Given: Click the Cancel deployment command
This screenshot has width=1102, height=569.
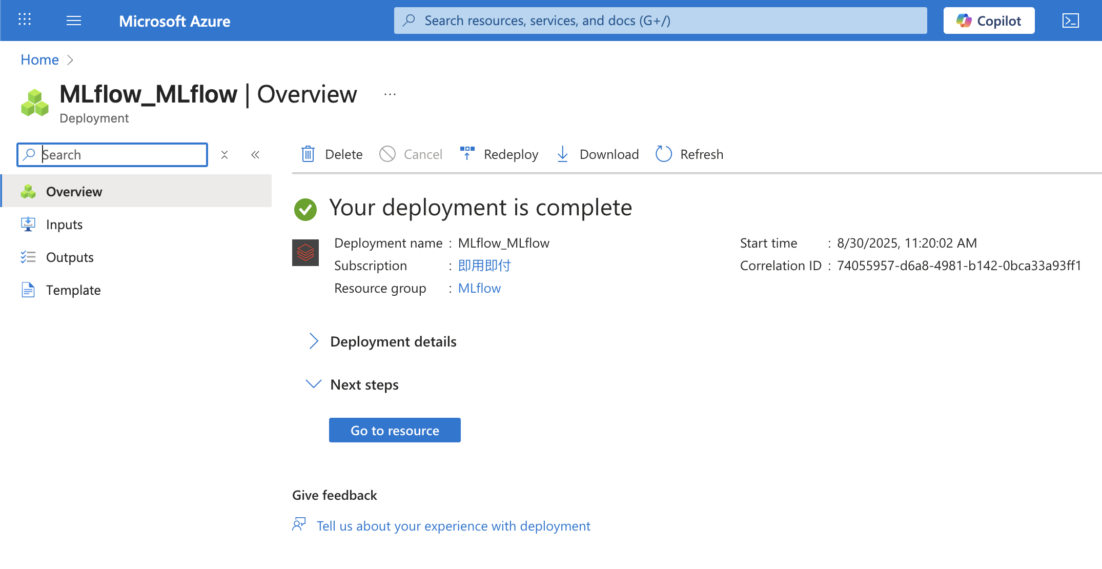Looking at the screenshot, I should tap(411, 154).
